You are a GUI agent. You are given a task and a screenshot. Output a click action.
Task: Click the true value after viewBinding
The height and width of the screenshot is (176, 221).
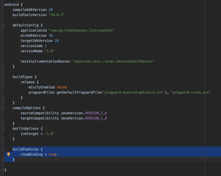pyautogui.click(x=53, y=154)
